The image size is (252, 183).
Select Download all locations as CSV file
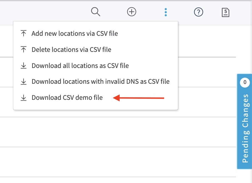pyautogui.click(x=80, y=66)
